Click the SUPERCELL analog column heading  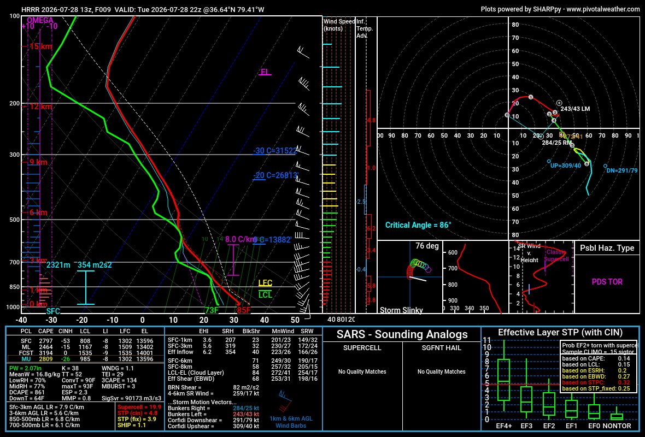tap(362, 348)
